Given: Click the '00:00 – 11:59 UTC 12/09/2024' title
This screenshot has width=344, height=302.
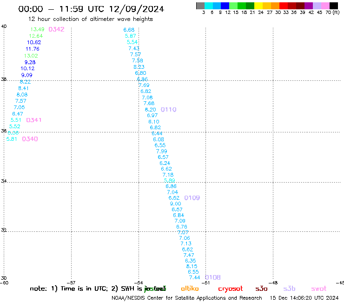Looking at the screenshot, I should tap(91, 9).
